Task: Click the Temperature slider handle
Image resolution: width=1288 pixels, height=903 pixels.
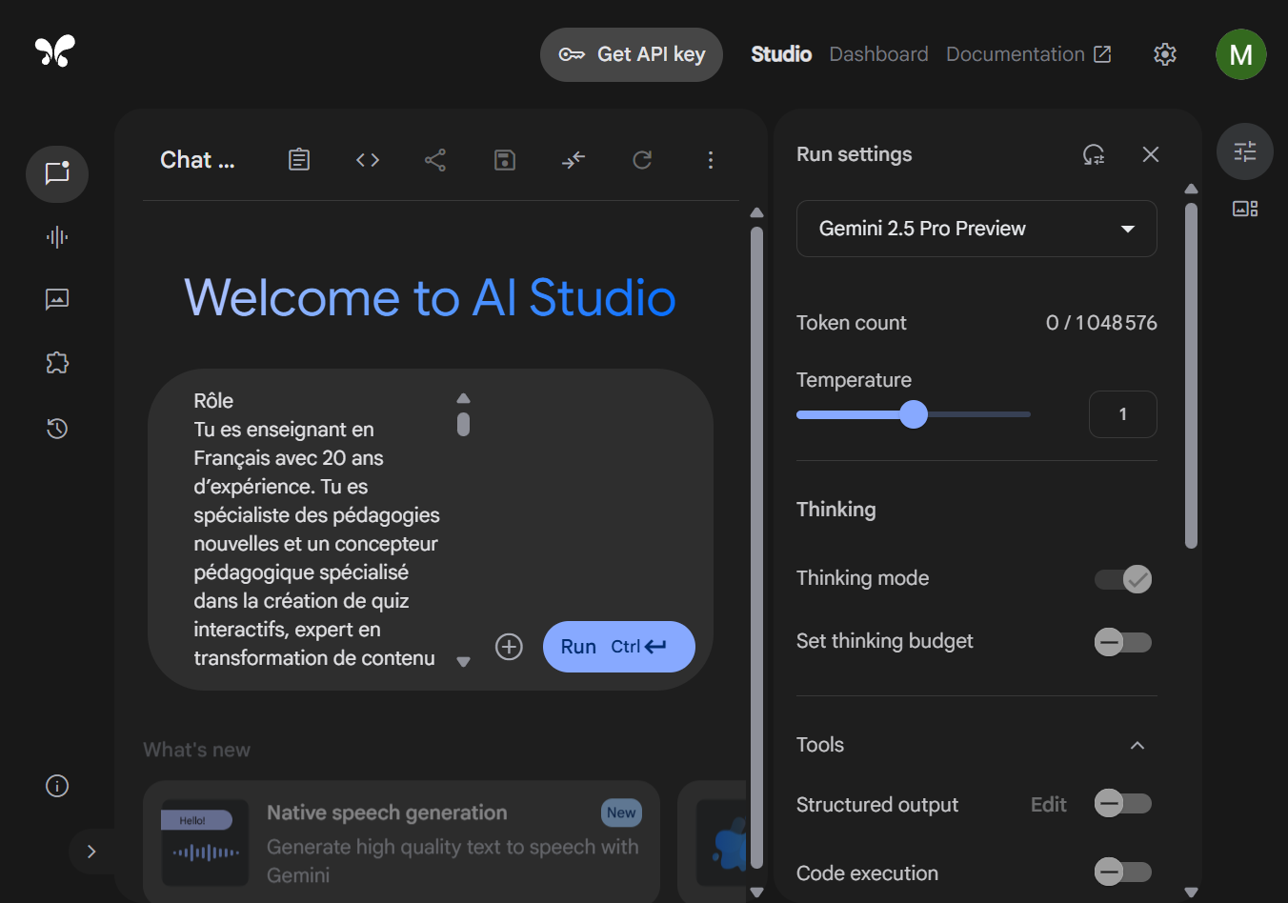Action: (914, 414)
